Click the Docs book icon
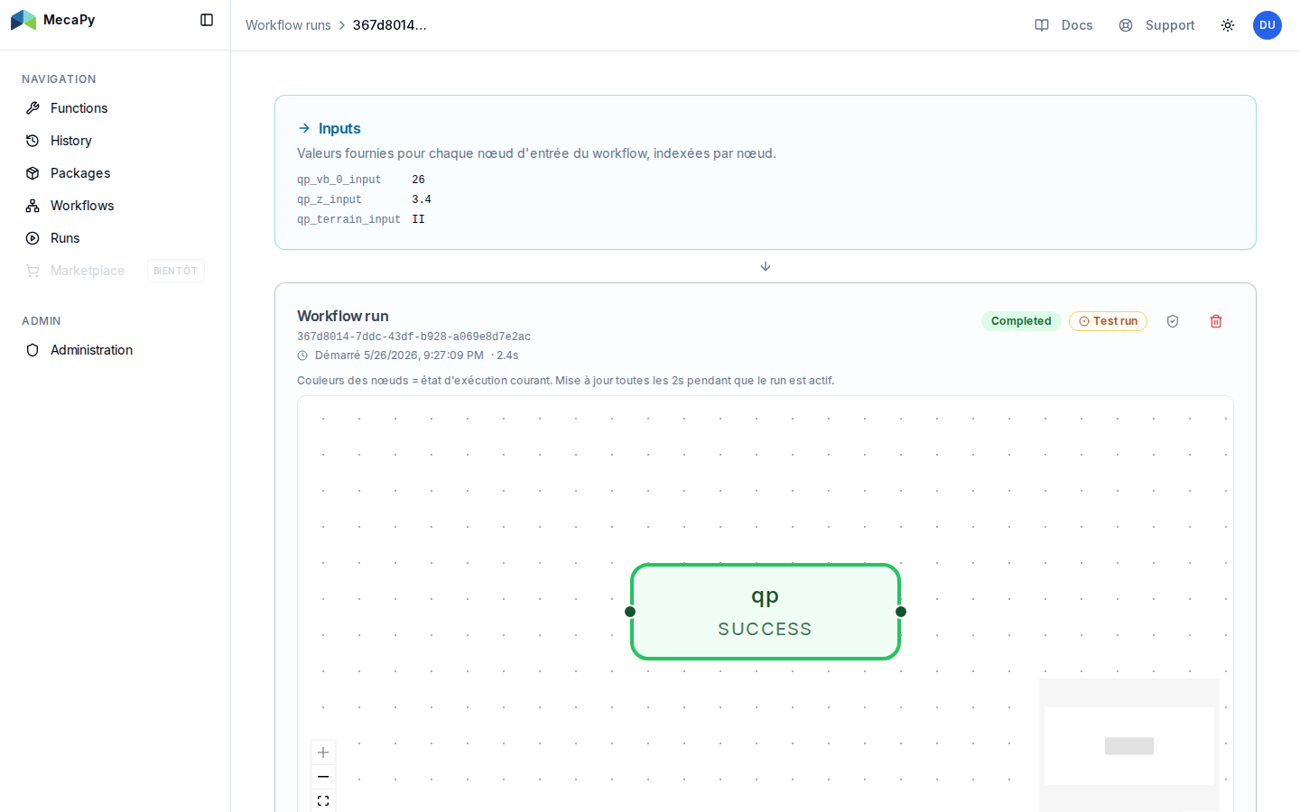 click(x=1042, y=25)
